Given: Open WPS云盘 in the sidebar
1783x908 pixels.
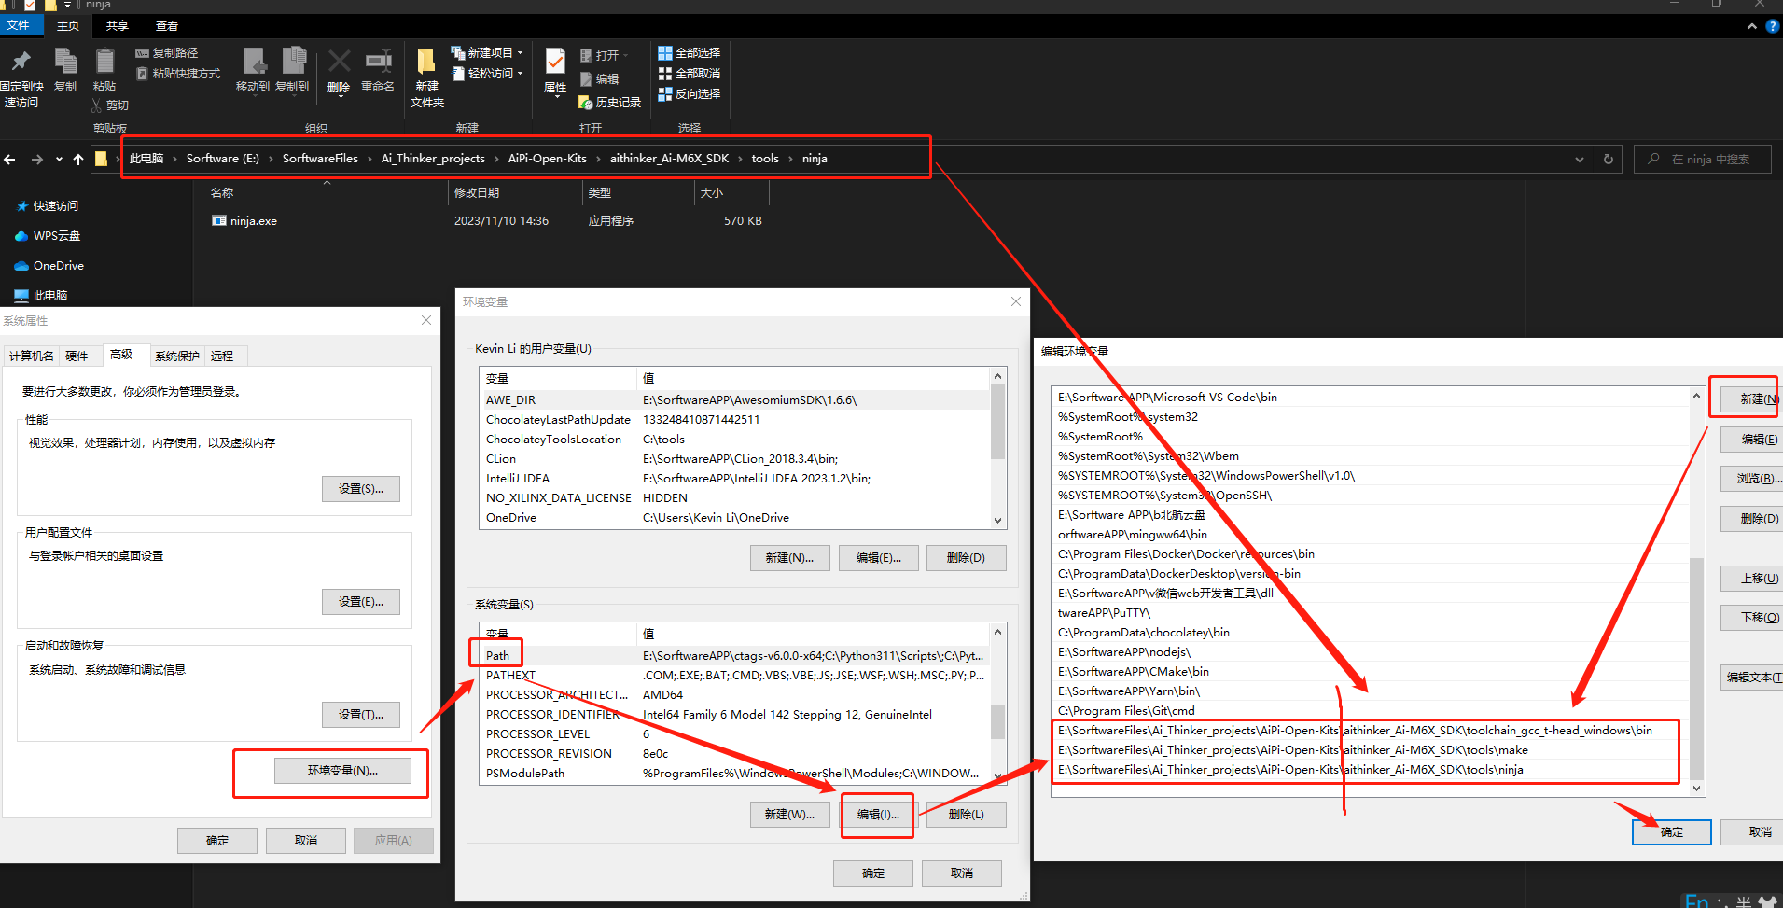Looking at the screenshot, I should (x=48, y=236).
